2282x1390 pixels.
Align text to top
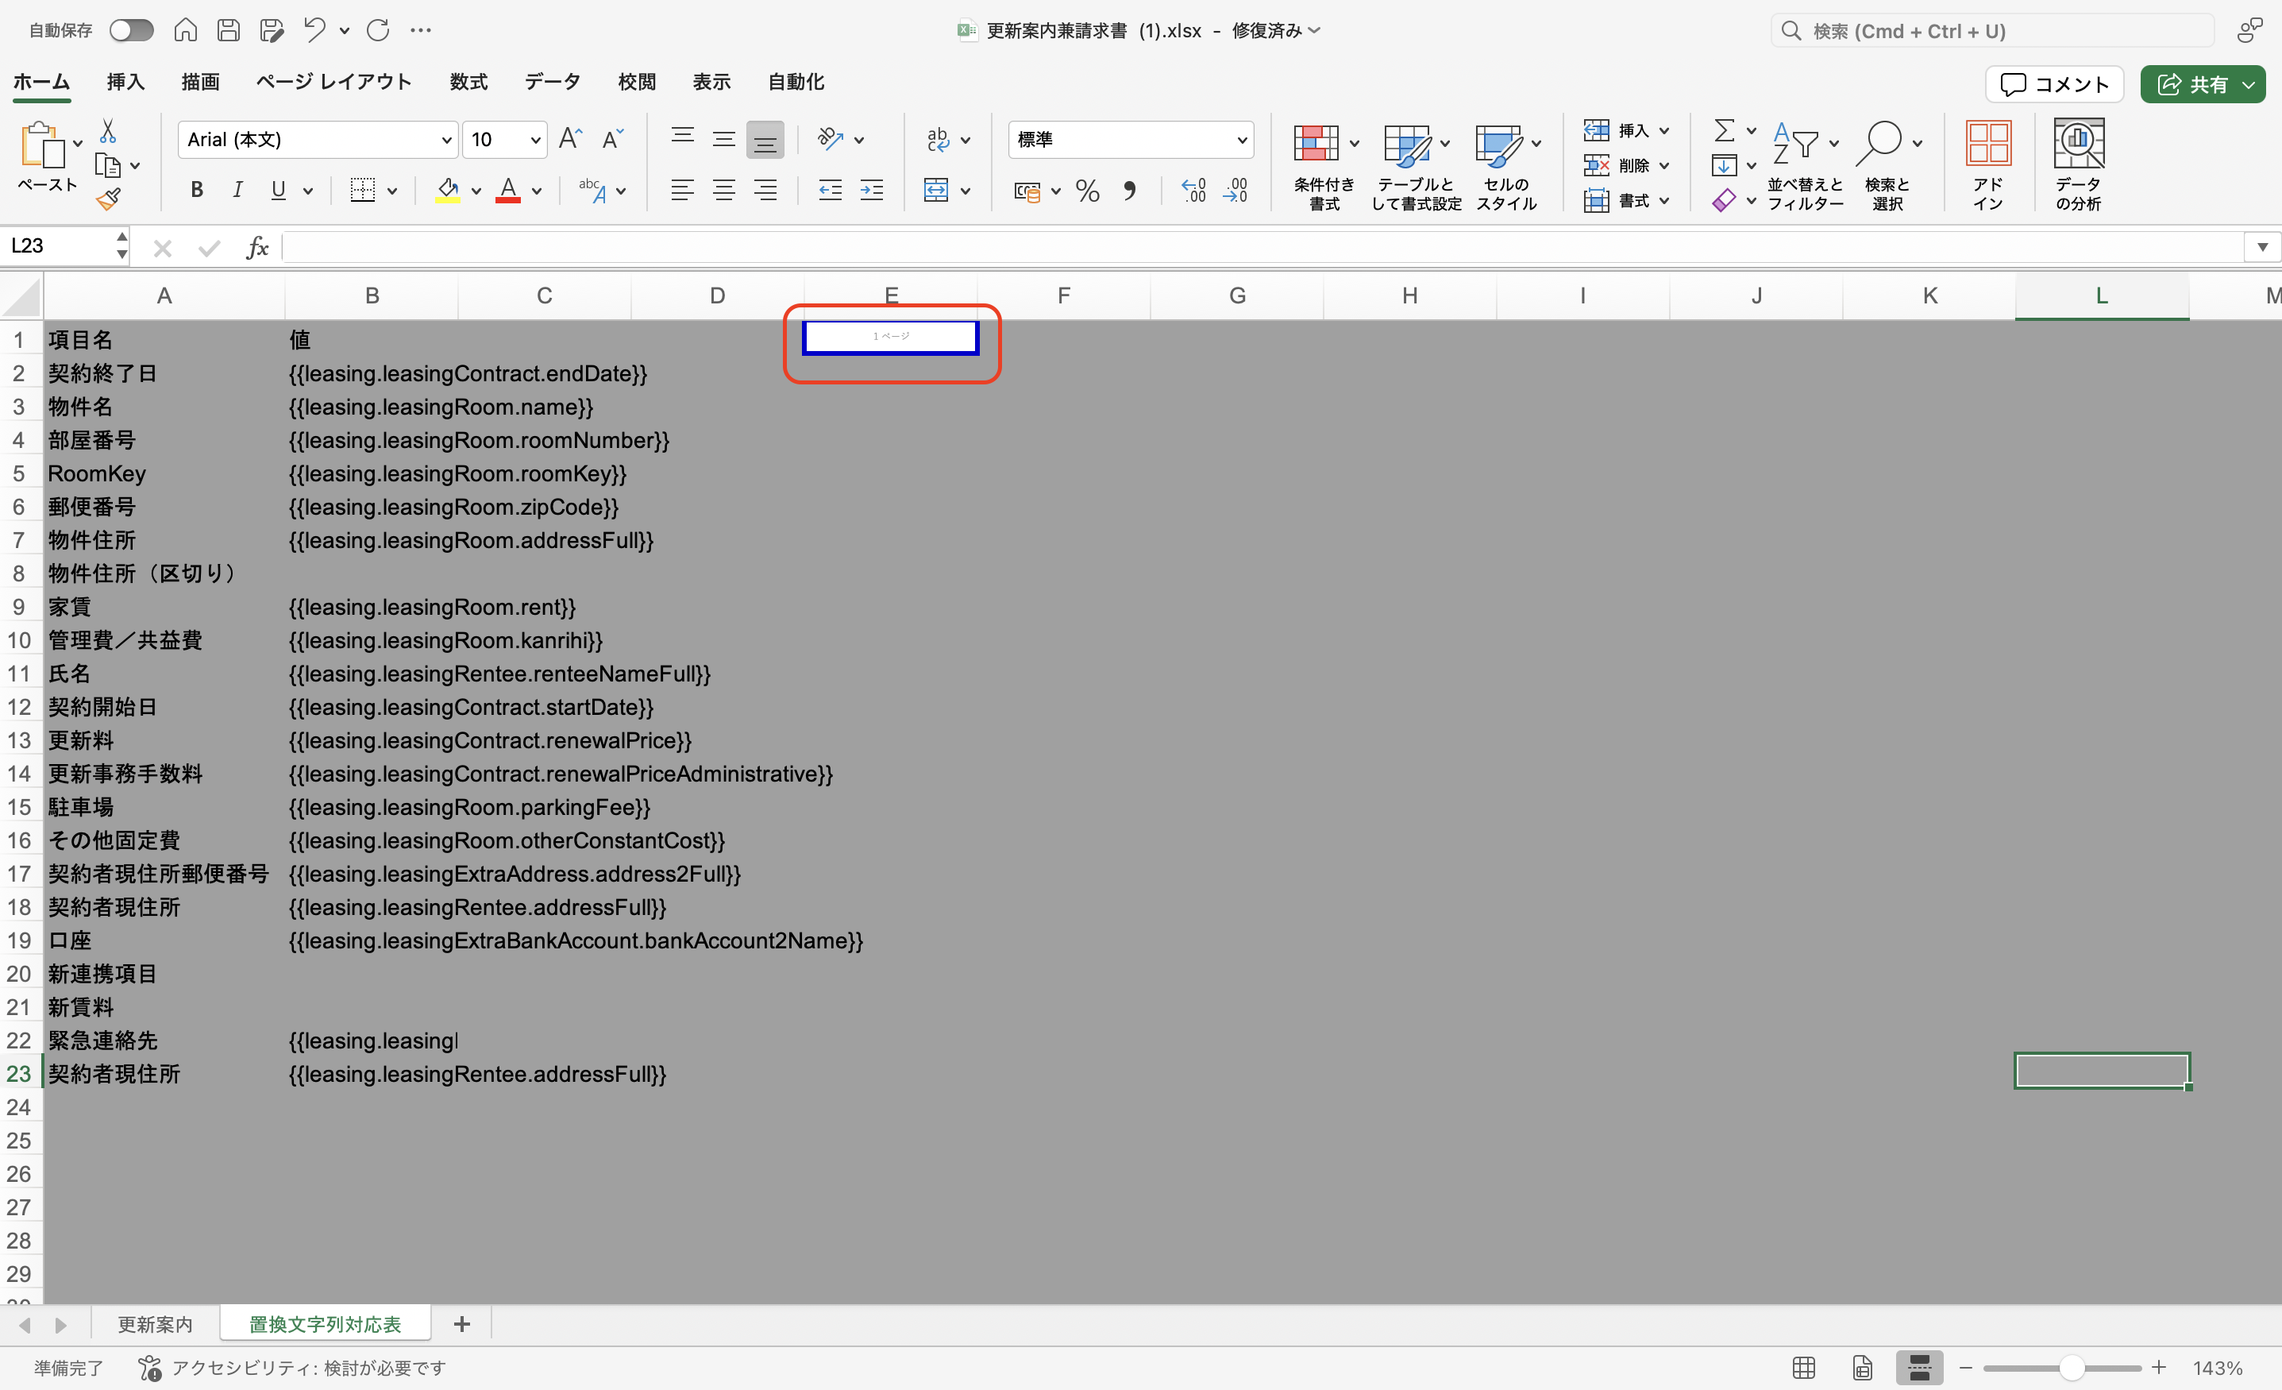pyautogui.click(x=683, y=139)
